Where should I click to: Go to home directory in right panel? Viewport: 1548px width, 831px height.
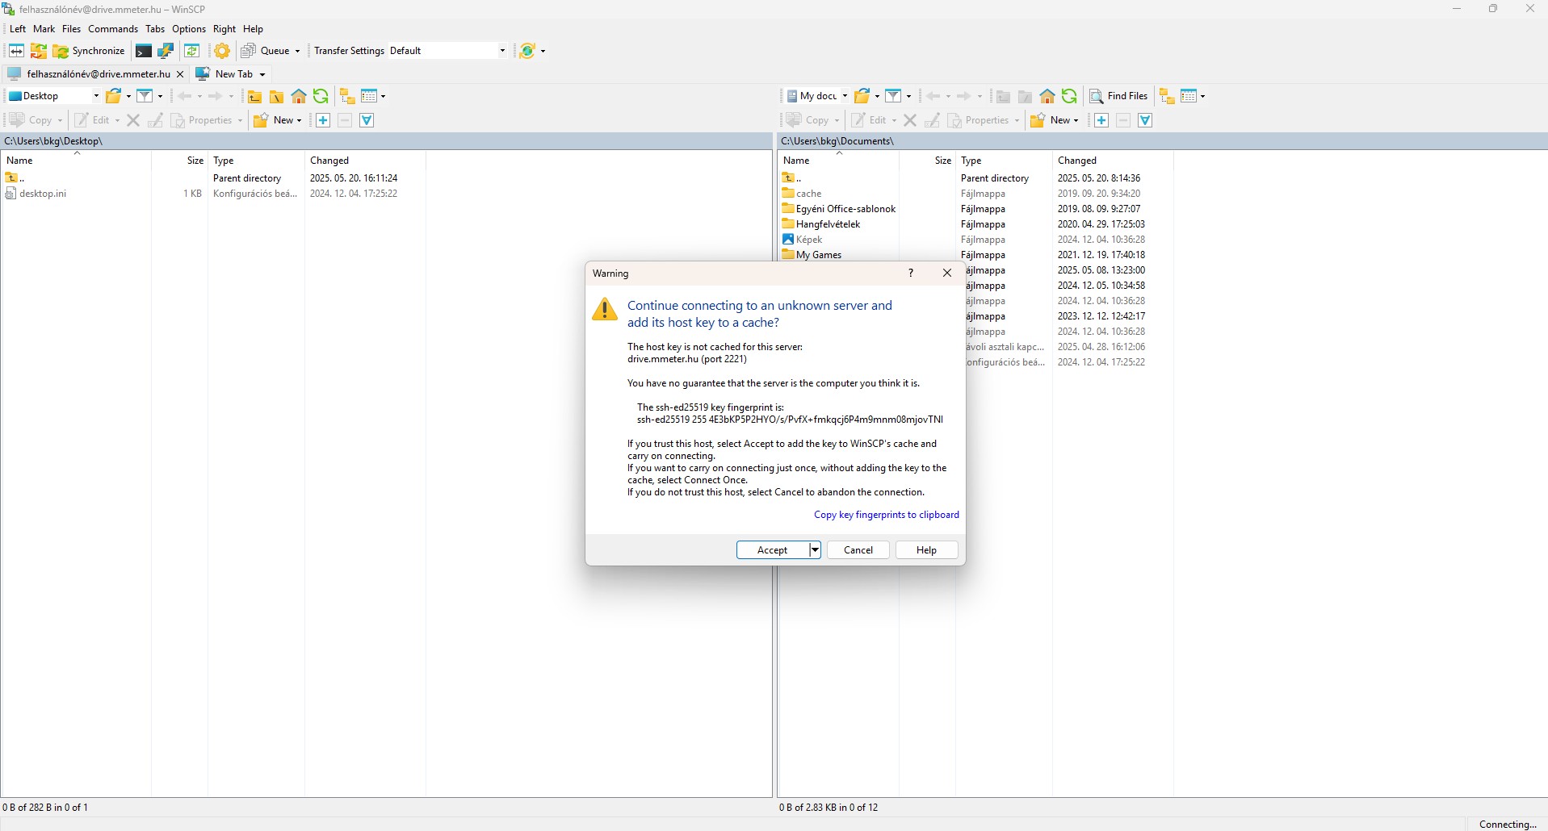click(x=1047, y=96)
